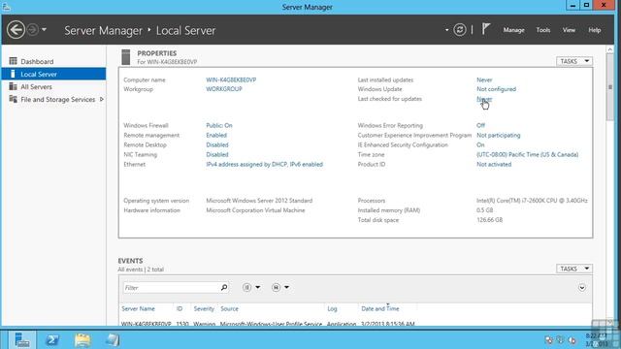Click the Pacific Time zone link
Viewport: 621px width, 349px height.
pyautogui.click(x=527, y=155)
